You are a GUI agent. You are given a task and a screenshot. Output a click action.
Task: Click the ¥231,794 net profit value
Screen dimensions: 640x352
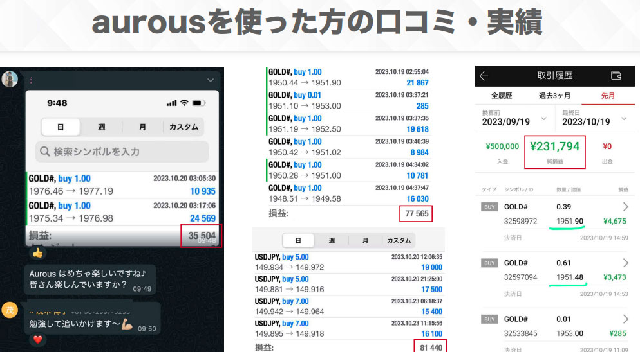pos(555,146)
